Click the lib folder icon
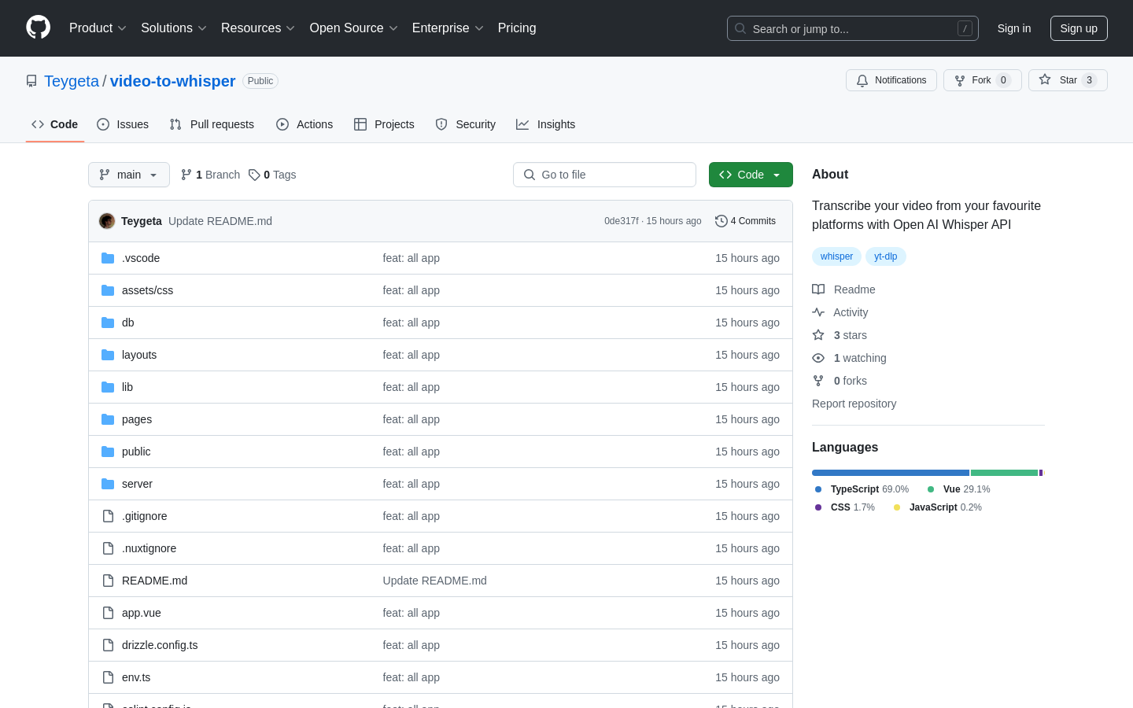Screen dimensions: 1133x708 [108, 387]
